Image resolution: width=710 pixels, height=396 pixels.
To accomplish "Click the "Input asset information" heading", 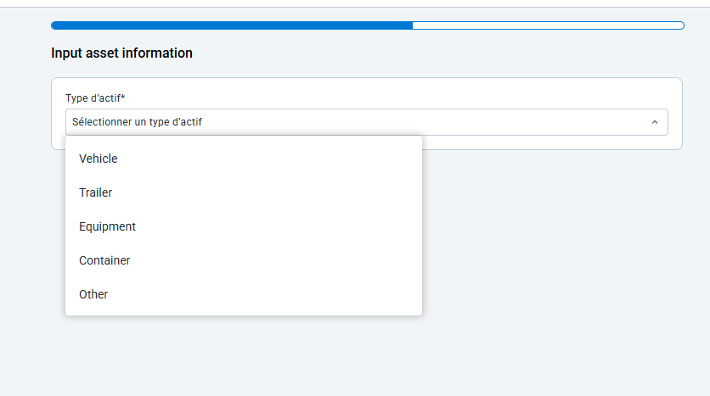I will coord(121,53).
